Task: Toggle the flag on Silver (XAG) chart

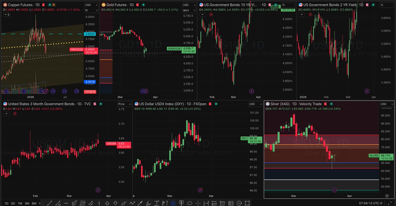Action: [x=325, y=104]
